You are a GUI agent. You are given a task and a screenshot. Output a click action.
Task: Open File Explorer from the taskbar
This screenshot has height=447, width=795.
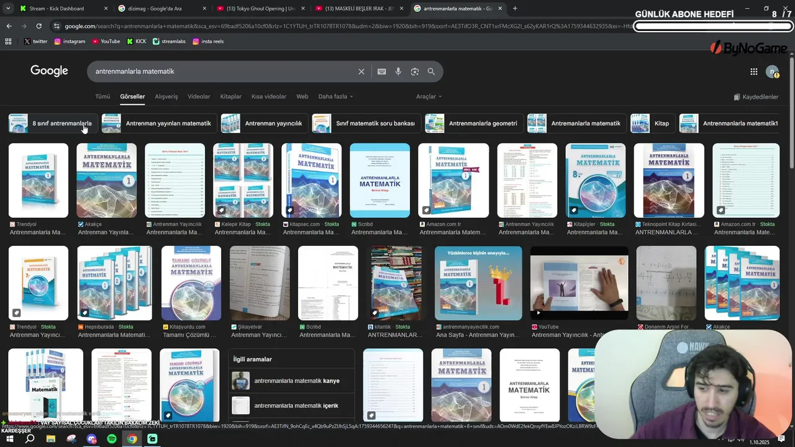click(x=51, y=439)
